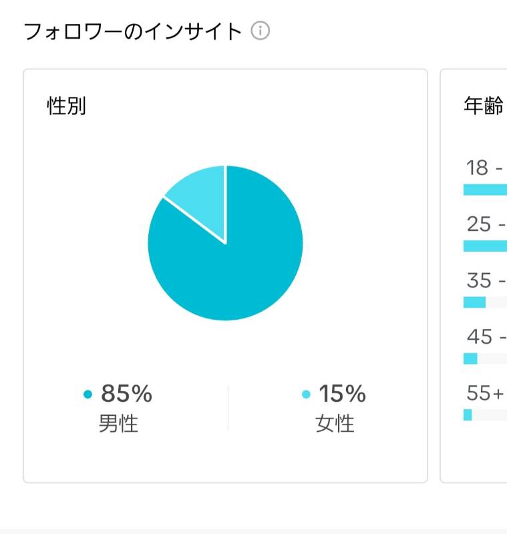
Task: Click the 15% value label
Action: [x=343, y=393]
